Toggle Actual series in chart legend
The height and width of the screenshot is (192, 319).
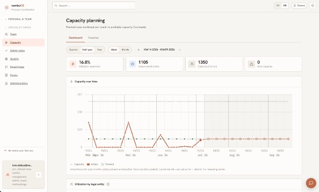93,164
